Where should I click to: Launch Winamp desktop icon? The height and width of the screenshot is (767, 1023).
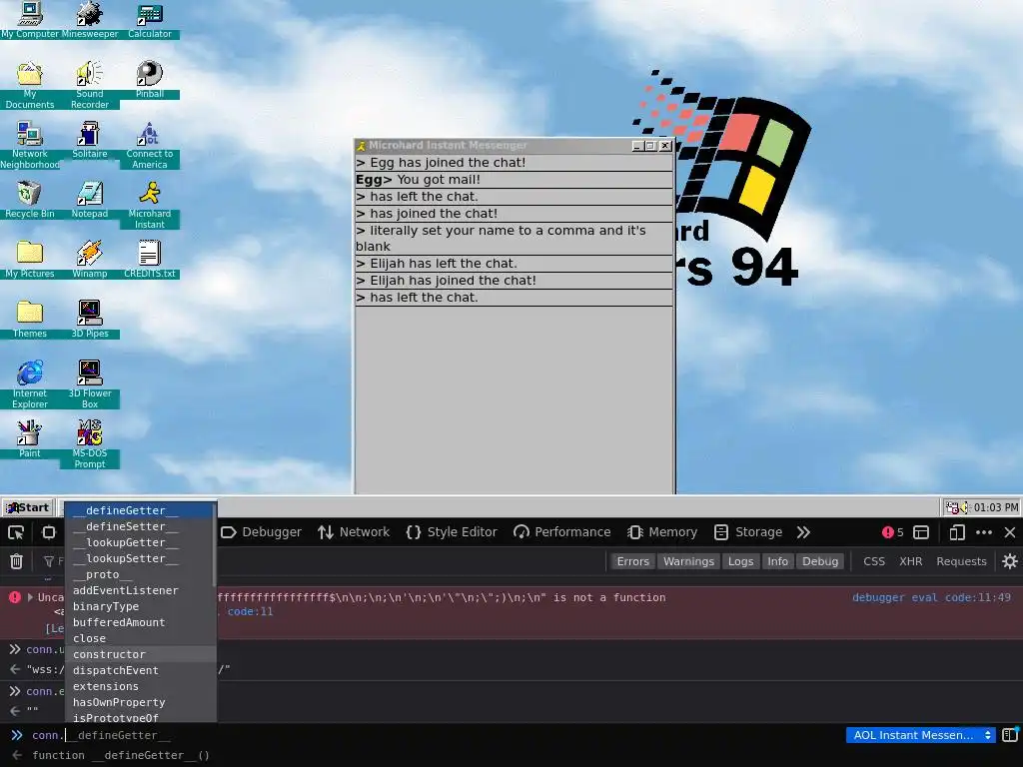click(90, 260)
